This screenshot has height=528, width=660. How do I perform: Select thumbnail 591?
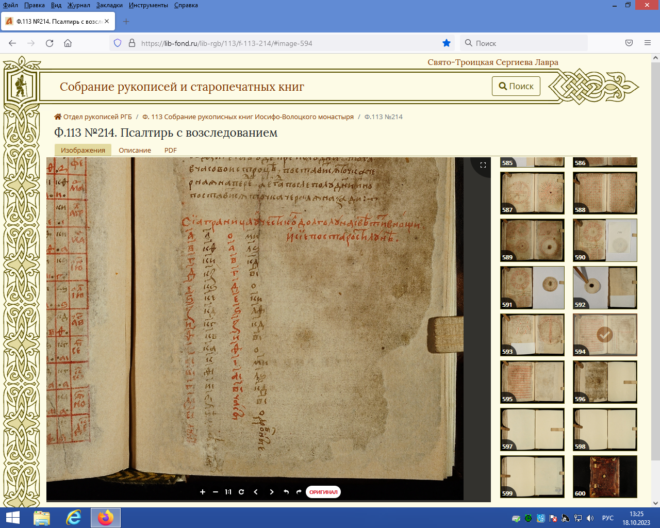click(x=532, y=288)
